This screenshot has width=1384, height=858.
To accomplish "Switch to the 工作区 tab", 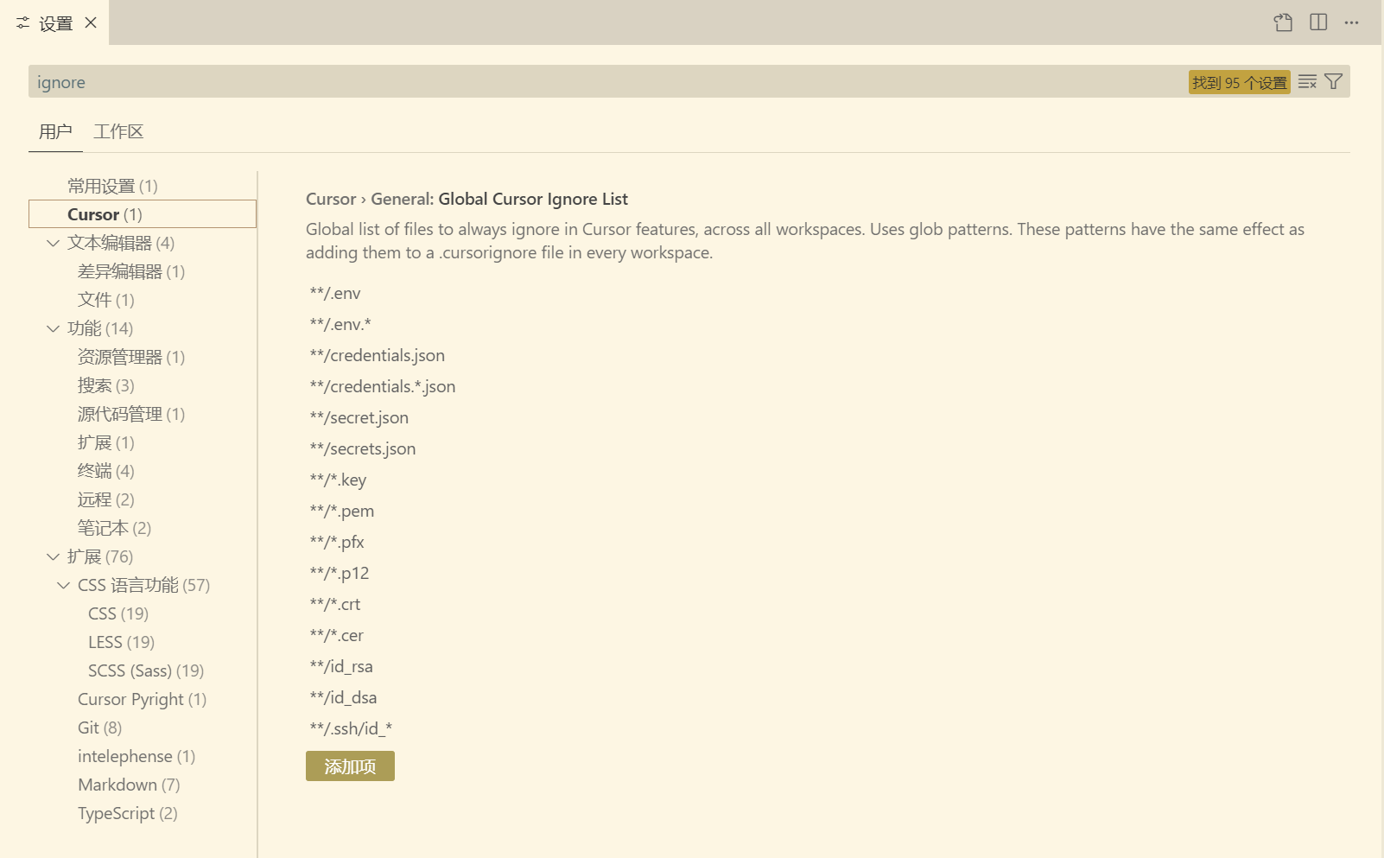I will [118, 131].
